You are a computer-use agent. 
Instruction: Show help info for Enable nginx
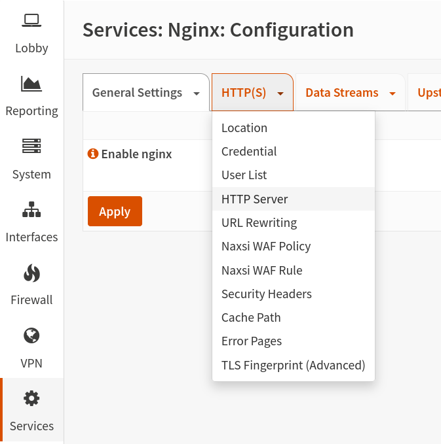93,154
